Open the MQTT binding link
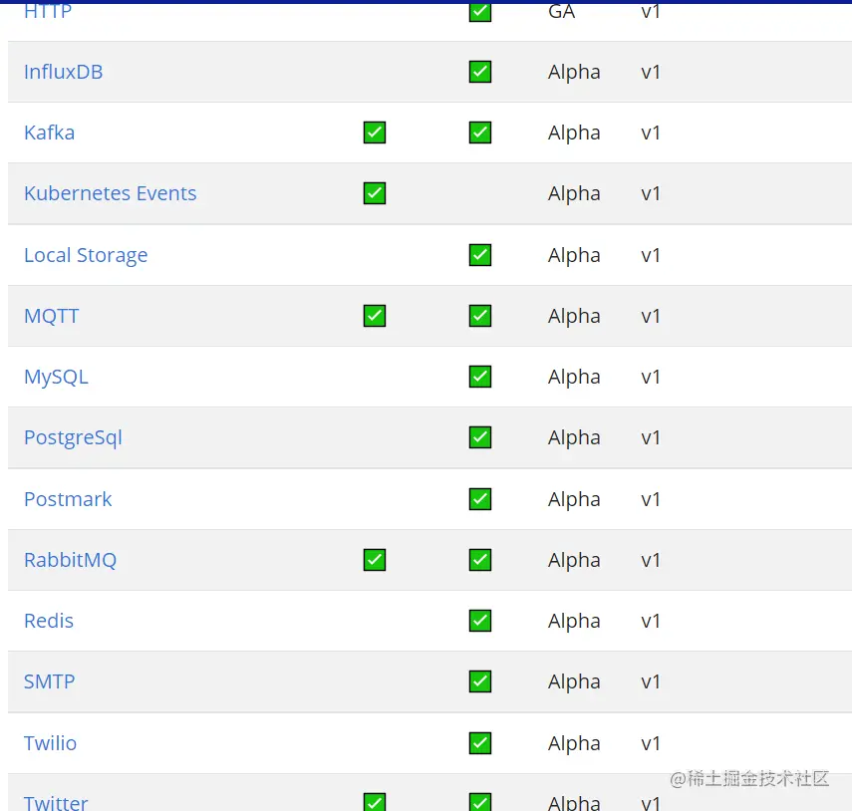The image size is (852, 811). point(52,316)
